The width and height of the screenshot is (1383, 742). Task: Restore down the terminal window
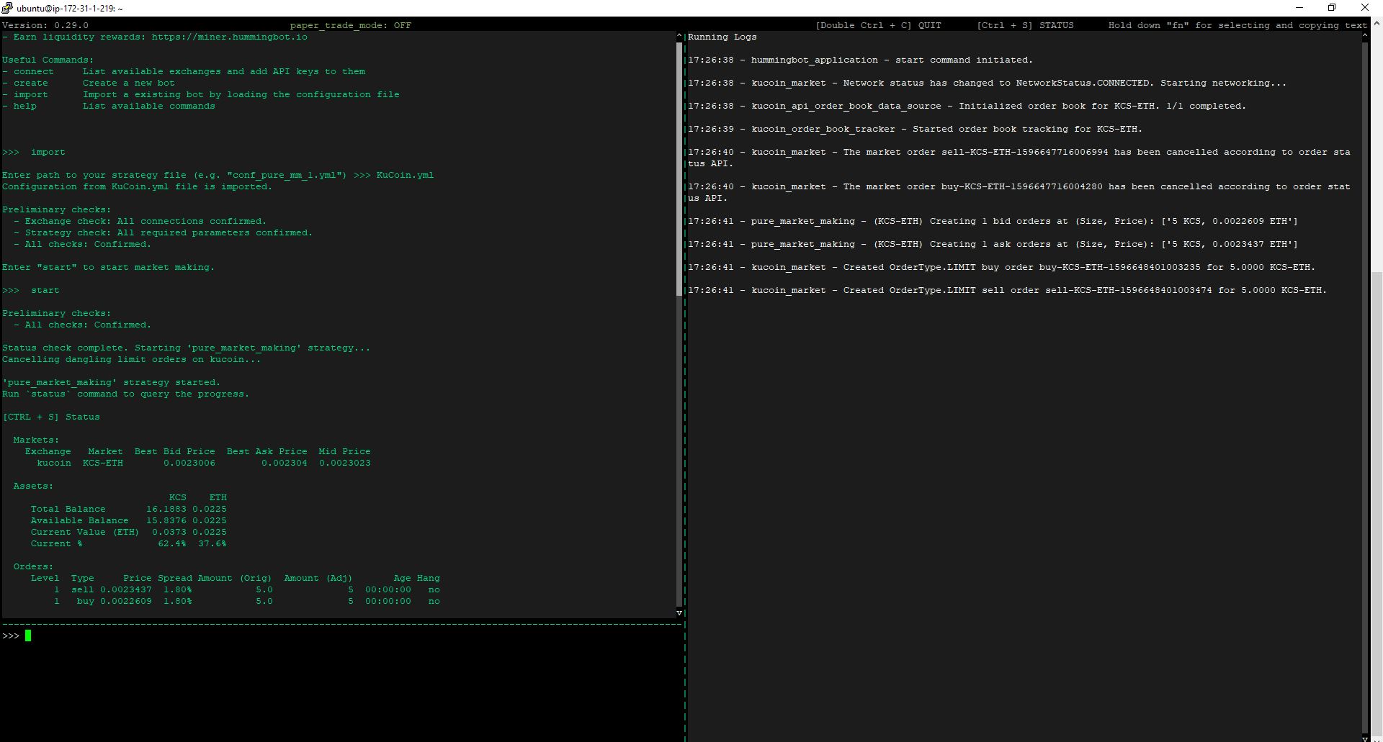(1332, 8)
